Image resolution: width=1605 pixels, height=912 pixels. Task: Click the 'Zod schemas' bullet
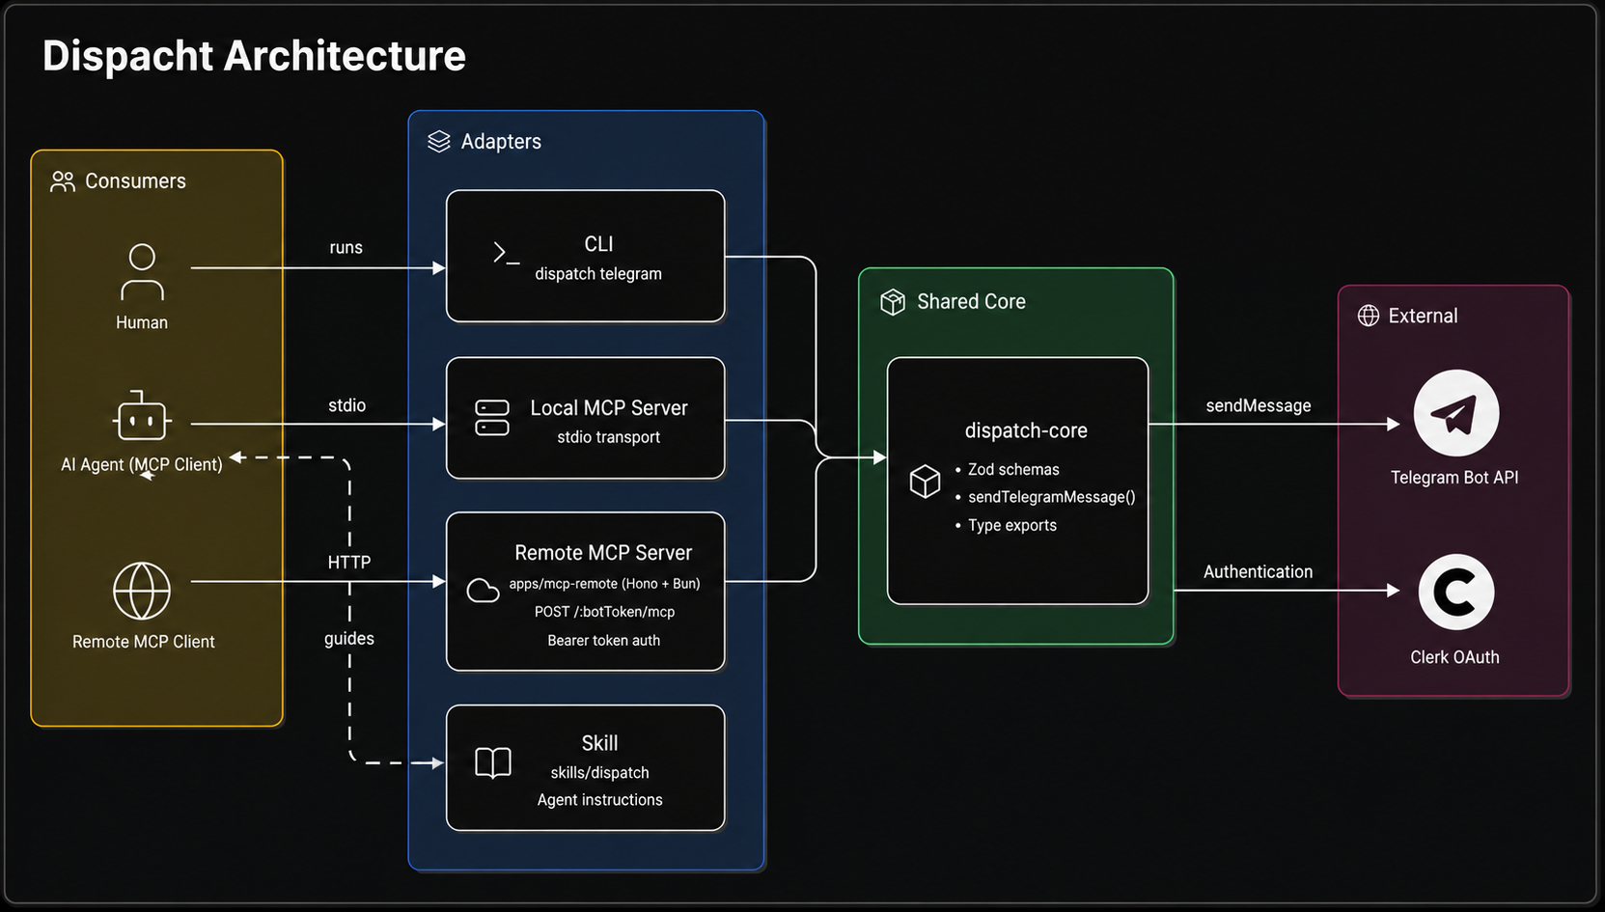pos(1013,469)
